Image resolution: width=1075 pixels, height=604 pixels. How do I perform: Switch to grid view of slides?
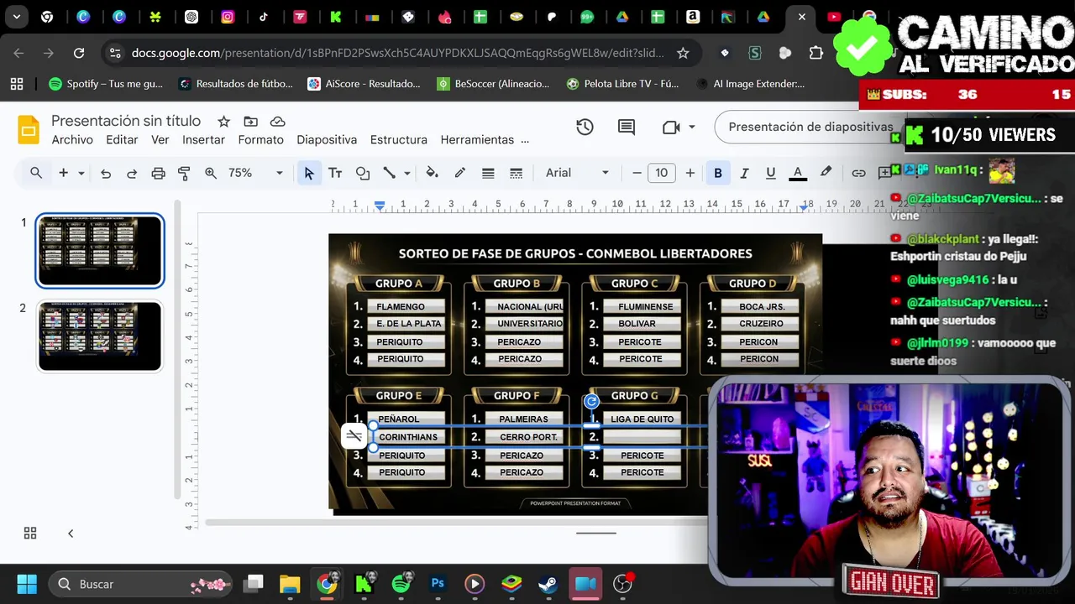[30, 534]
